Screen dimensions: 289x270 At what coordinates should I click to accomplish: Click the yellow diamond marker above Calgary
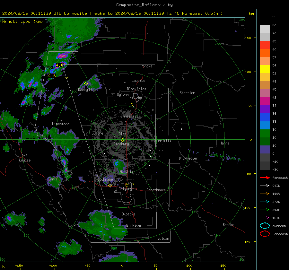127,185
